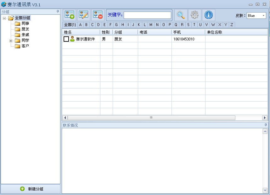
Task: Open settings via the gear icon
Action: coord(194,15)
